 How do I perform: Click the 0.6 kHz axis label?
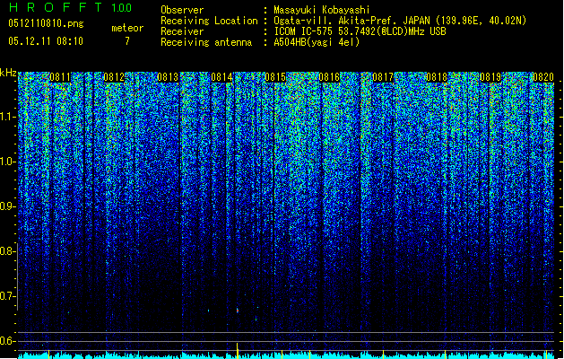(7, 341)
